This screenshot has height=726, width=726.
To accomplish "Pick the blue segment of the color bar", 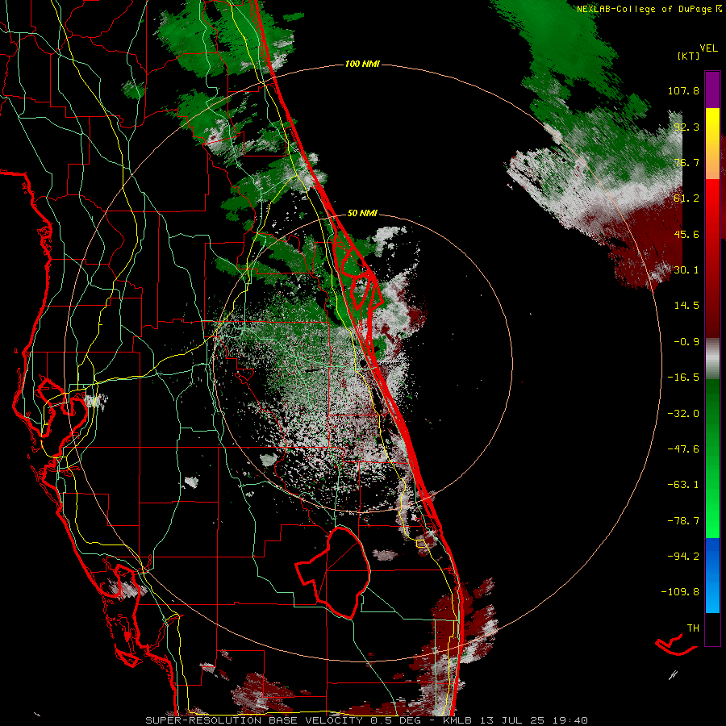I will pos(712,575).
